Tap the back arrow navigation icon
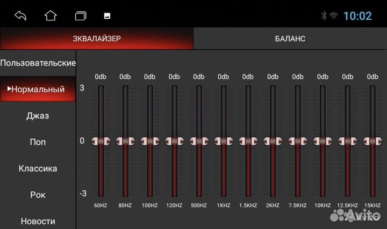The height and width of the screenshot is (229, 387). coord(20,16)
